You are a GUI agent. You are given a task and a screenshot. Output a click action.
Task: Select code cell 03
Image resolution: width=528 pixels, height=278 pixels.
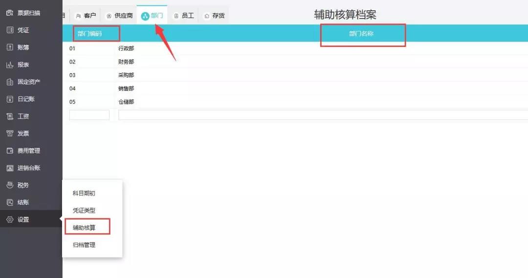tap(72, 75)
